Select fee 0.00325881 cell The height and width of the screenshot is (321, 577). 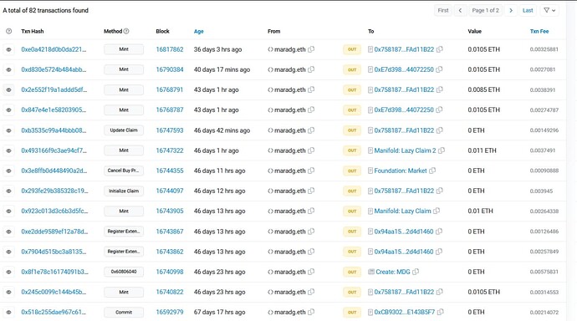544,49
